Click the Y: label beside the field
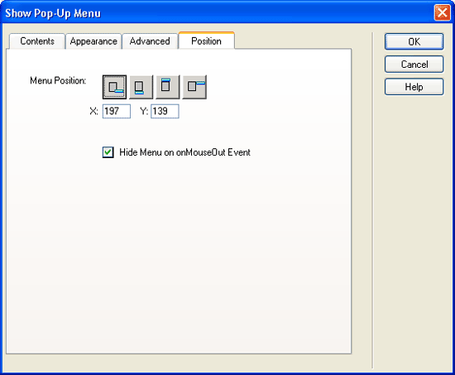This screenshot has width=455, height=375. coord(144,111)
